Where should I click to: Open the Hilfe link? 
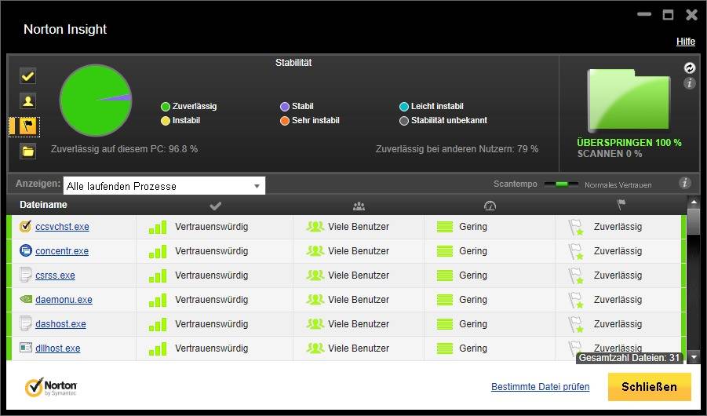point(686,42)
